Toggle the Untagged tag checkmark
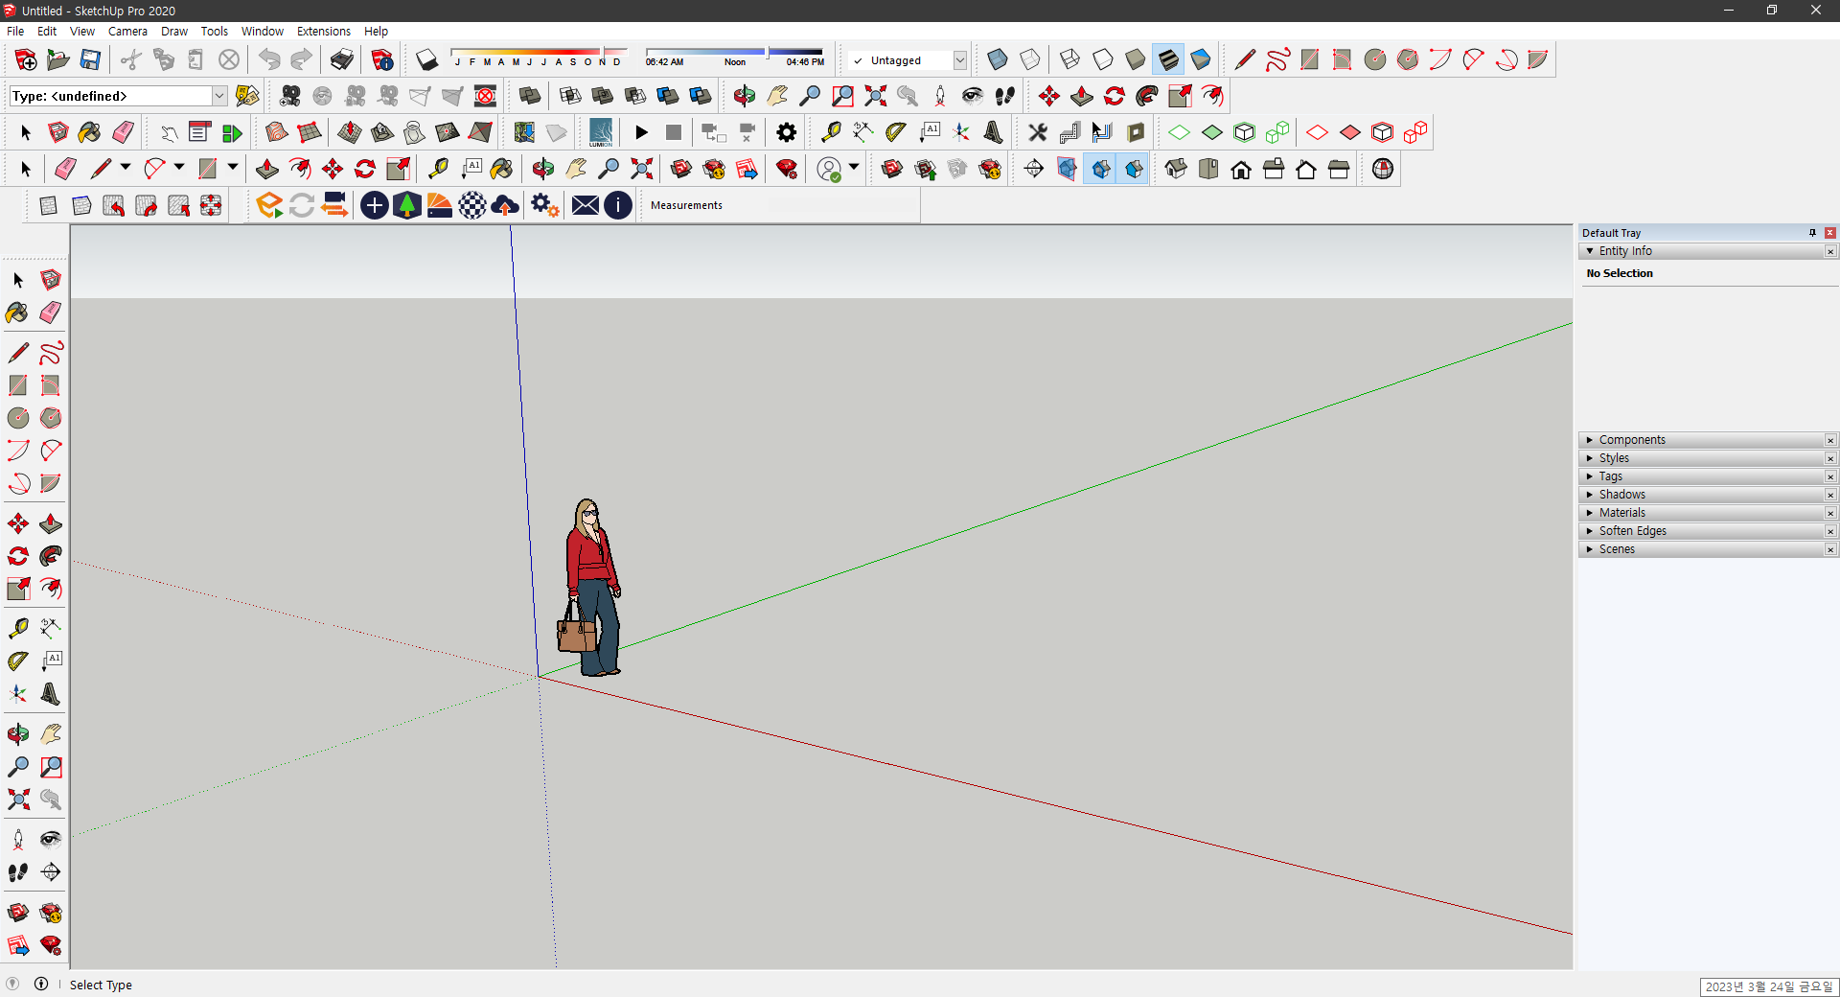1840x997 pixels. click(859, 60)
